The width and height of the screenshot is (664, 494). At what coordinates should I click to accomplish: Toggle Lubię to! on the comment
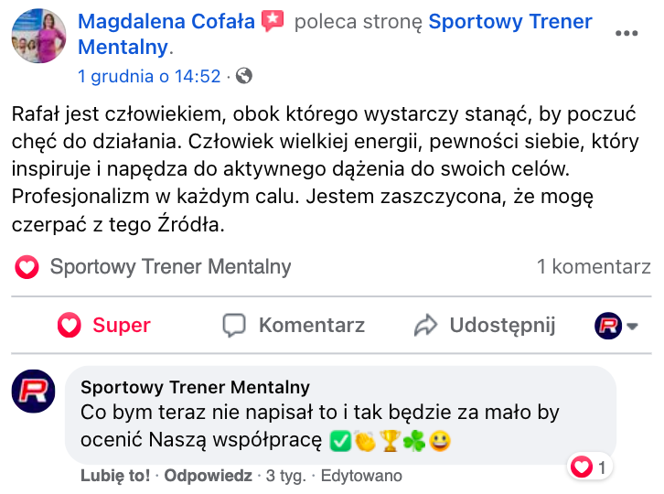[114, 477]
